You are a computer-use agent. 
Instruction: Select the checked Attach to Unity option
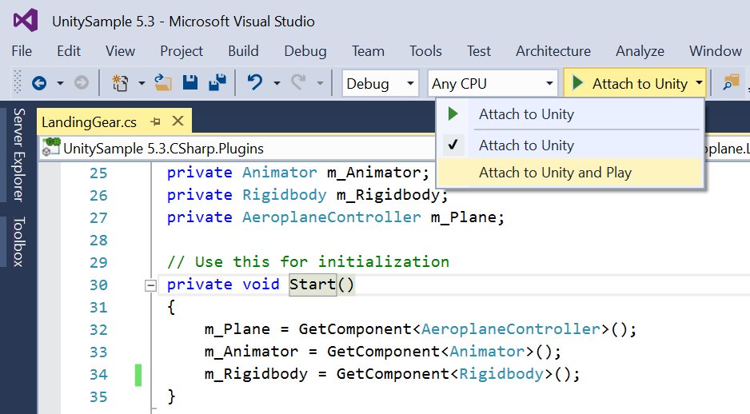pos(569,145)
